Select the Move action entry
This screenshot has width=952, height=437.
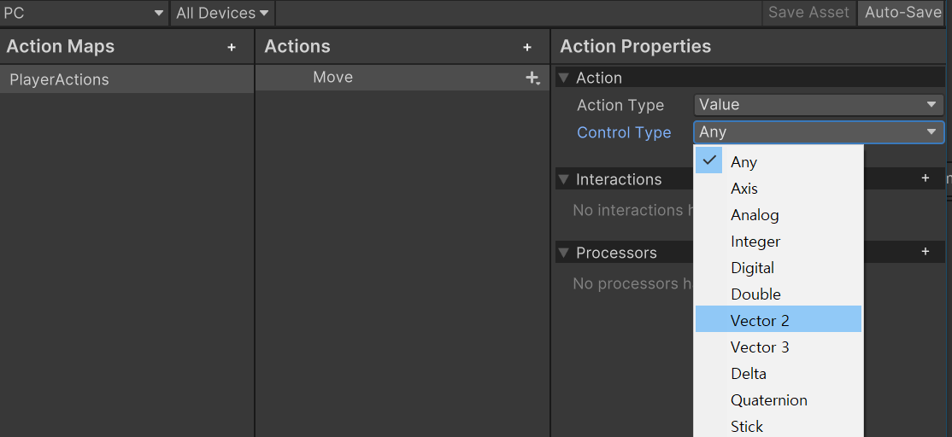333,78
